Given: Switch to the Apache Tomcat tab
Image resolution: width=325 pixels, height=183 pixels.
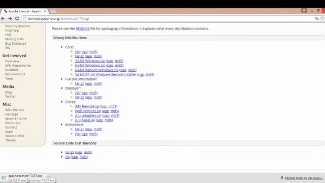Looking at the screenshot, I should pos(24,11).
